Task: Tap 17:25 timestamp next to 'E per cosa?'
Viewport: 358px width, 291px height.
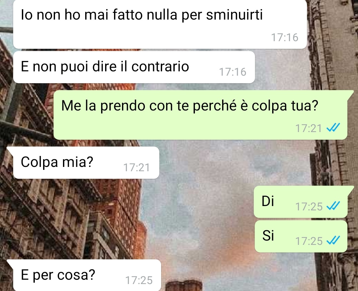Action: (x=139, y=280)
